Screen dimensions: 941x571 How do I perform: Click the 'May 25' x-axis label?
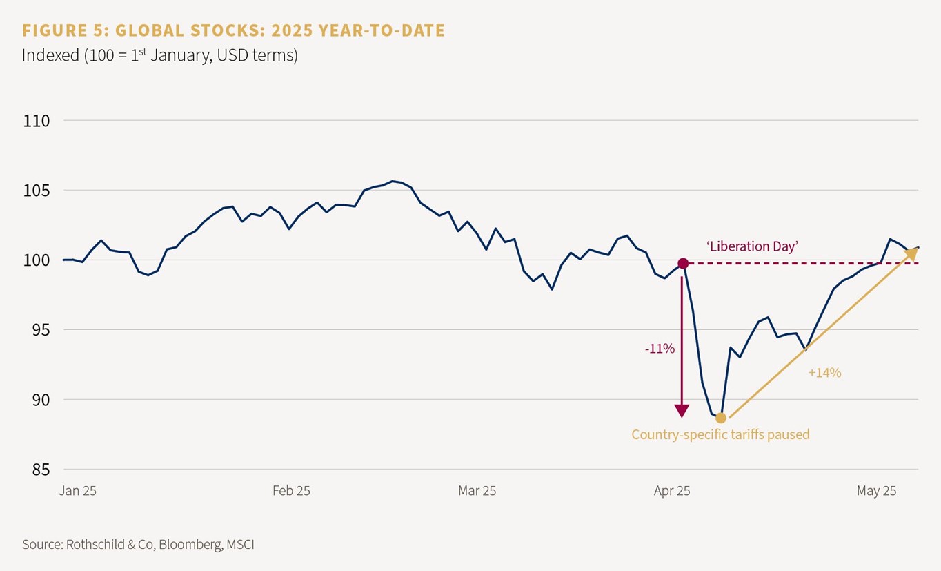click(x=876, y=491)
